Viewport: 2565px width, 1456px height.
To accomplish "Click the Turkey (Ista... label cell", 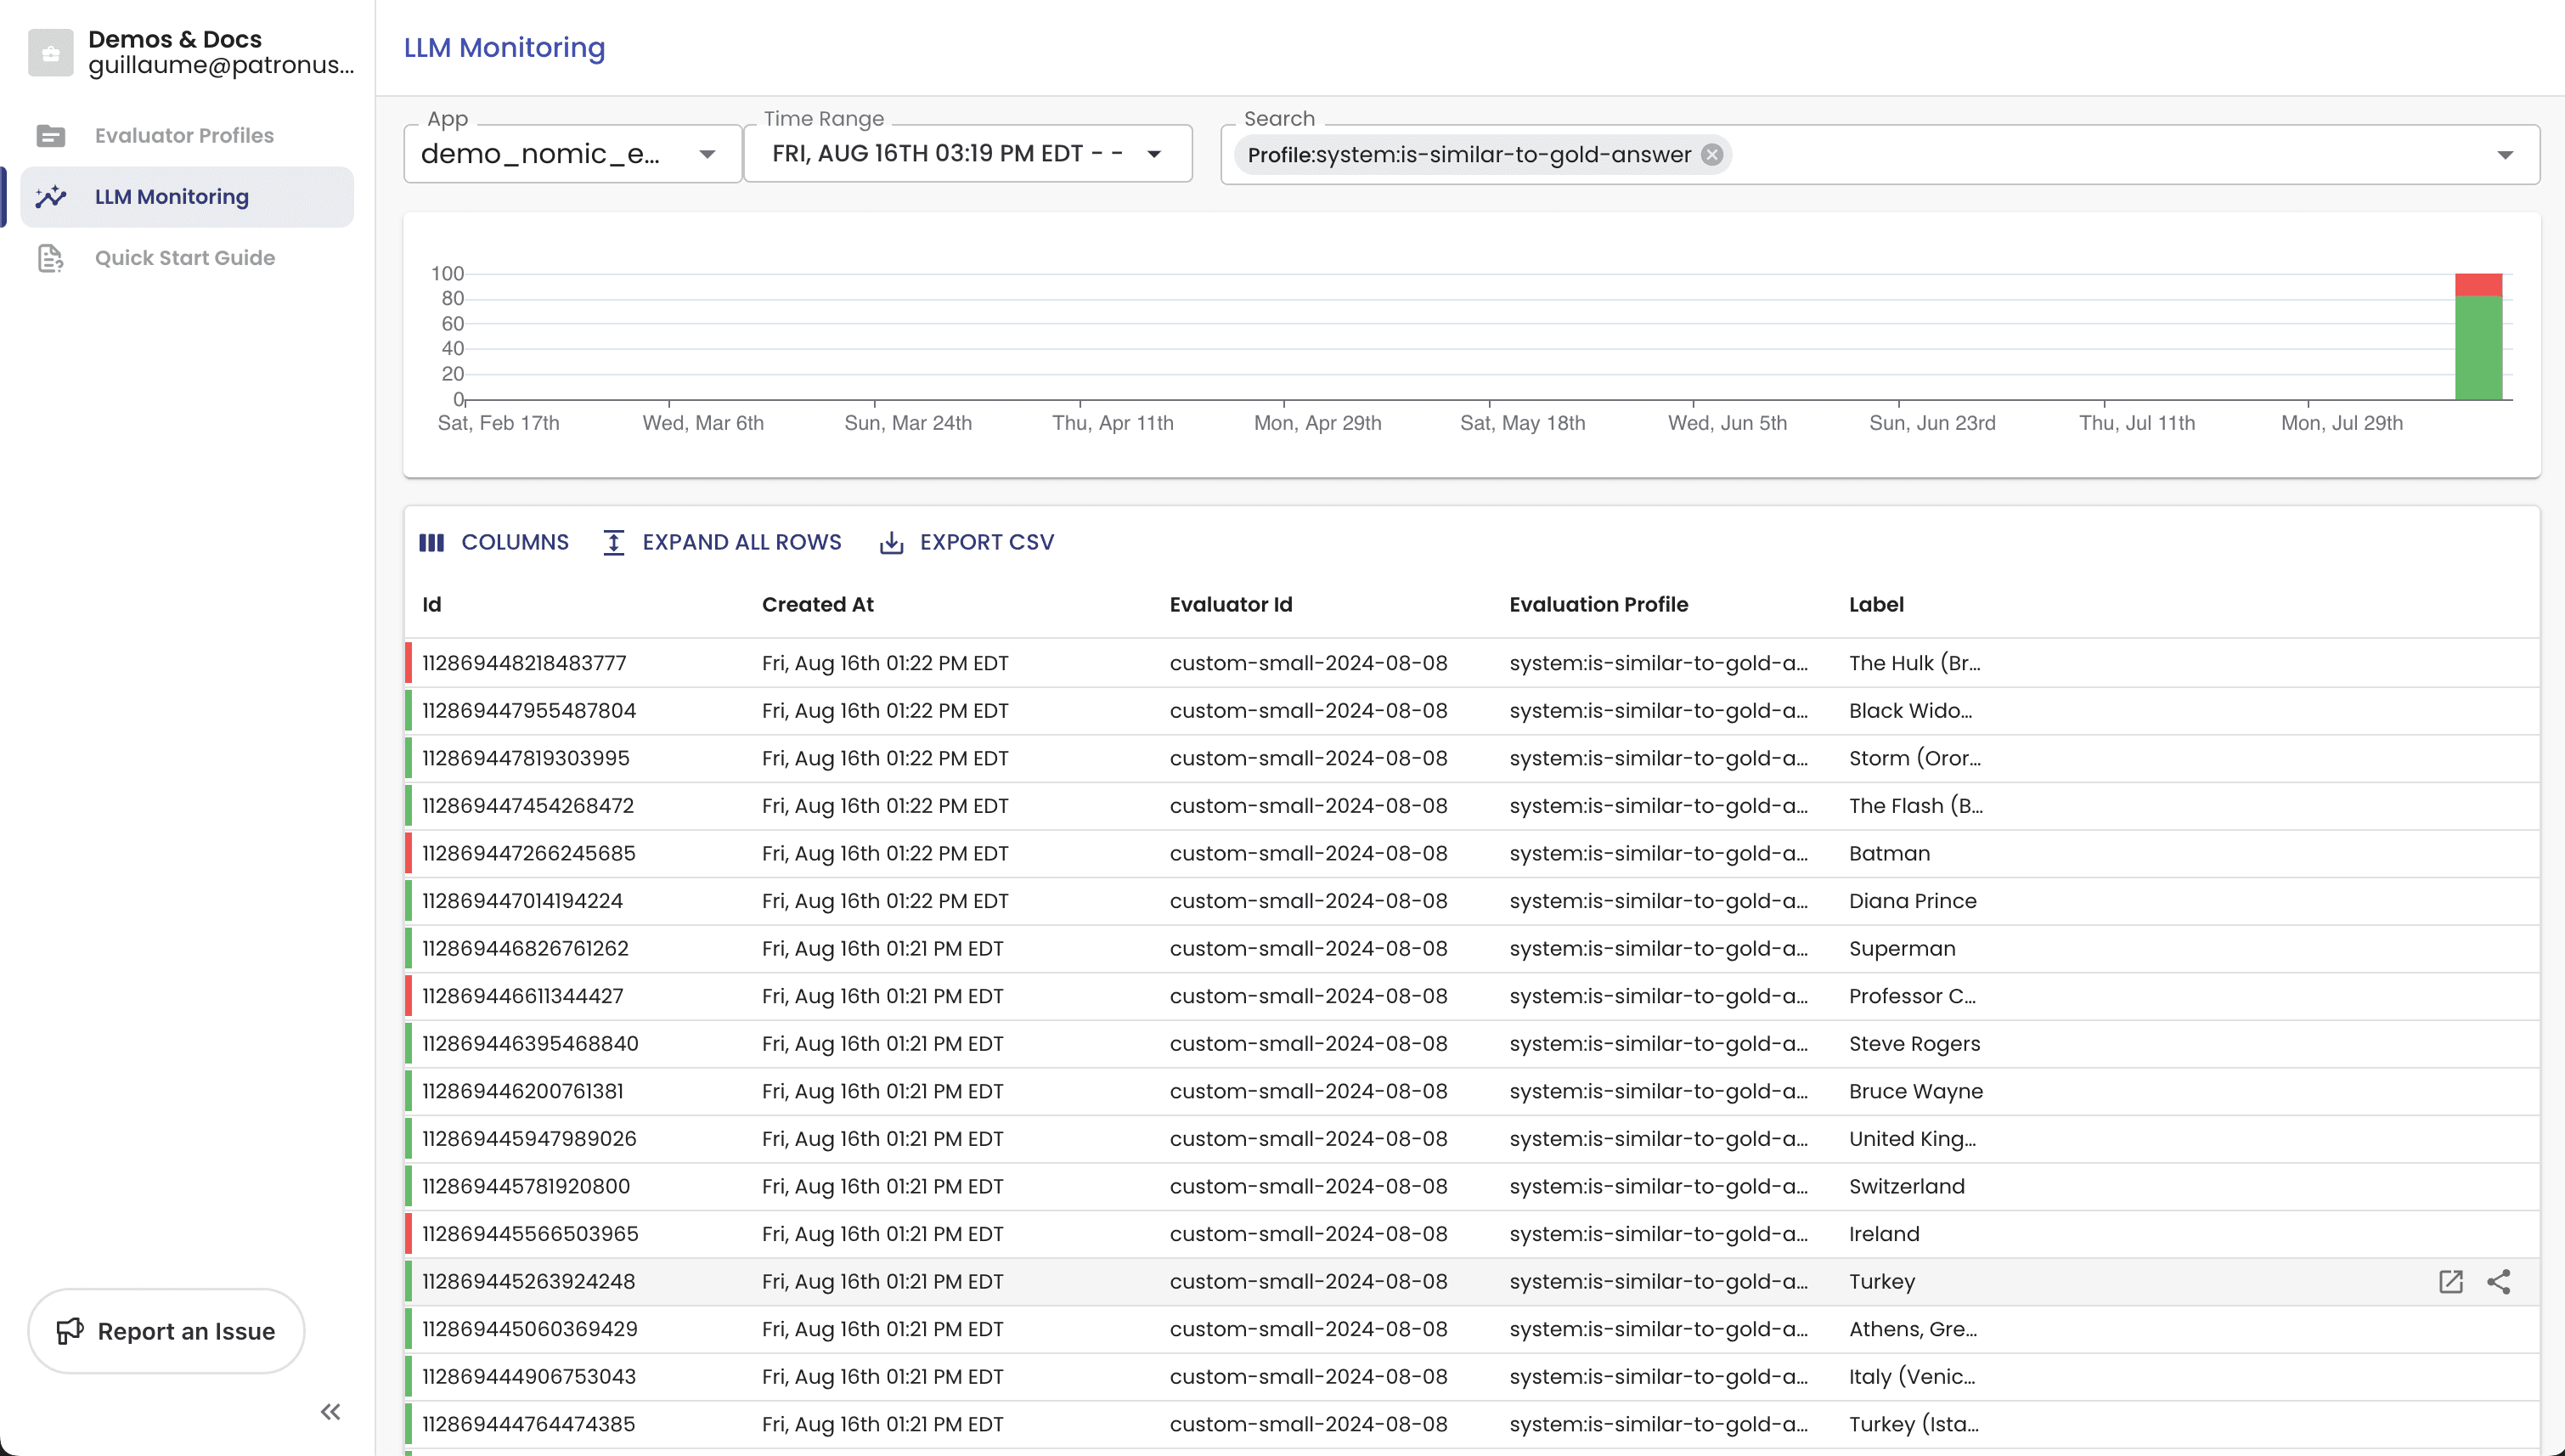I will point(1914,1424).
